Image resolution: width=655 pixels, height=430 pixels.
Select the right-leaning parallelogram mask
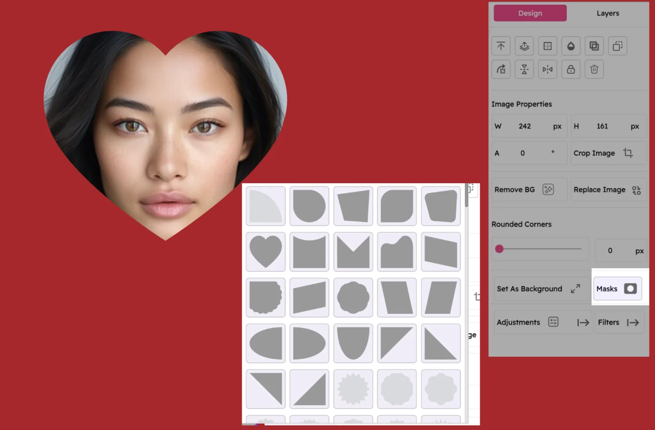pyautogui.click(x=440, y=297)
